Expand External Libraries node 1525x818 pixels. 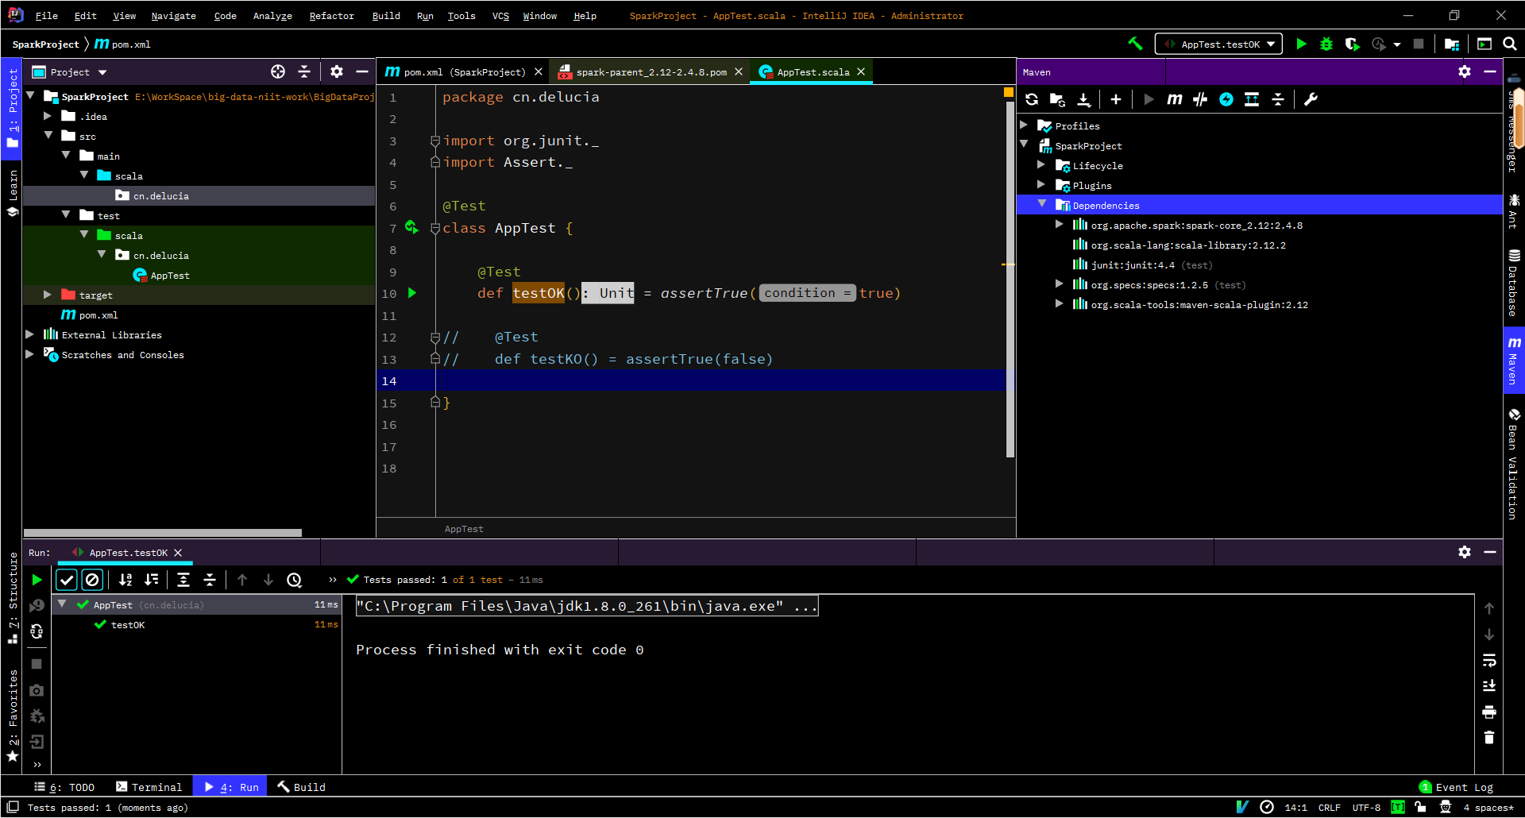(29, 334)
